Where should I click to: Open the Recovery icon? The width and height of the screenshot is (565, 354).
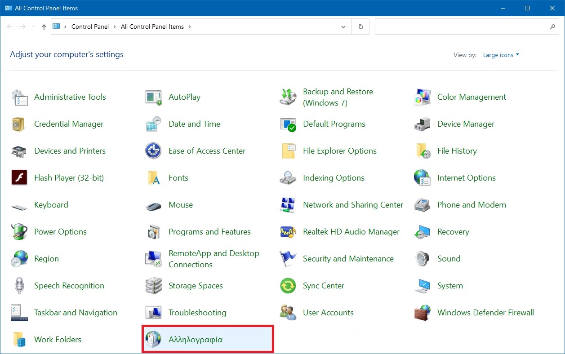coord(423,232)
